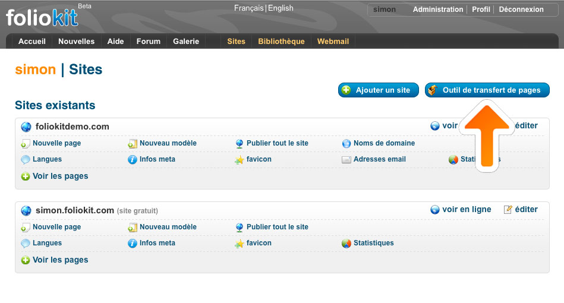Click the green plus icon on Ajouter un site

coord(346,90)
